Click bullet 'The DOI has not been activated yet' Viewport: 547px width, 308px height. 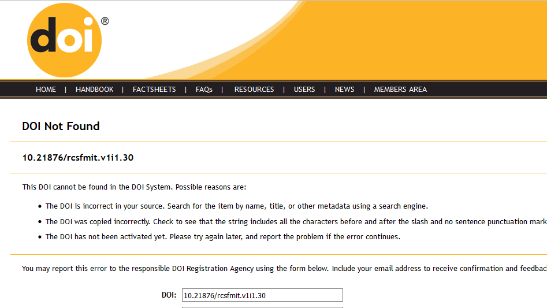223,237
